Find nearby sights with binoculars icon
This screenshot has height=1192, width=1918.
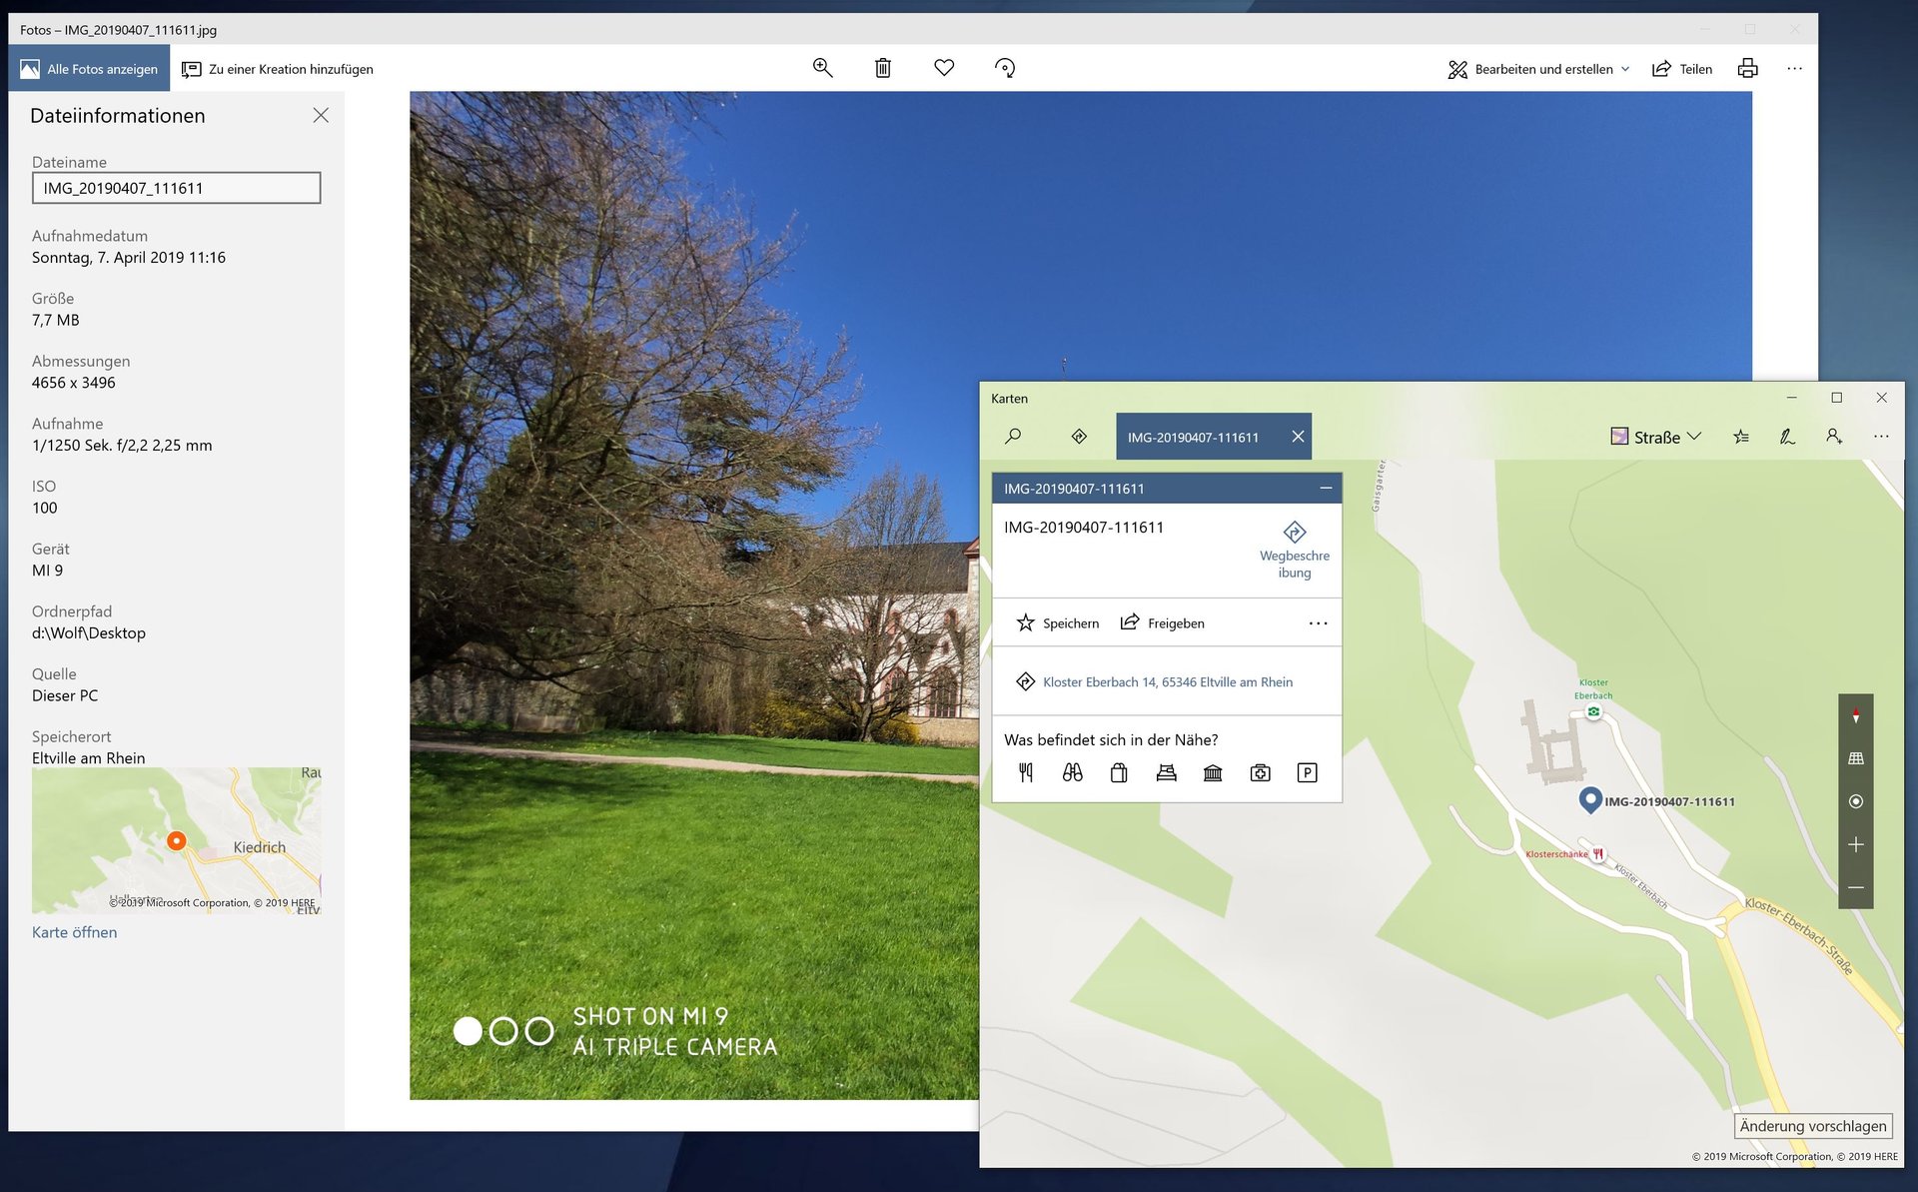point(1072,772)
